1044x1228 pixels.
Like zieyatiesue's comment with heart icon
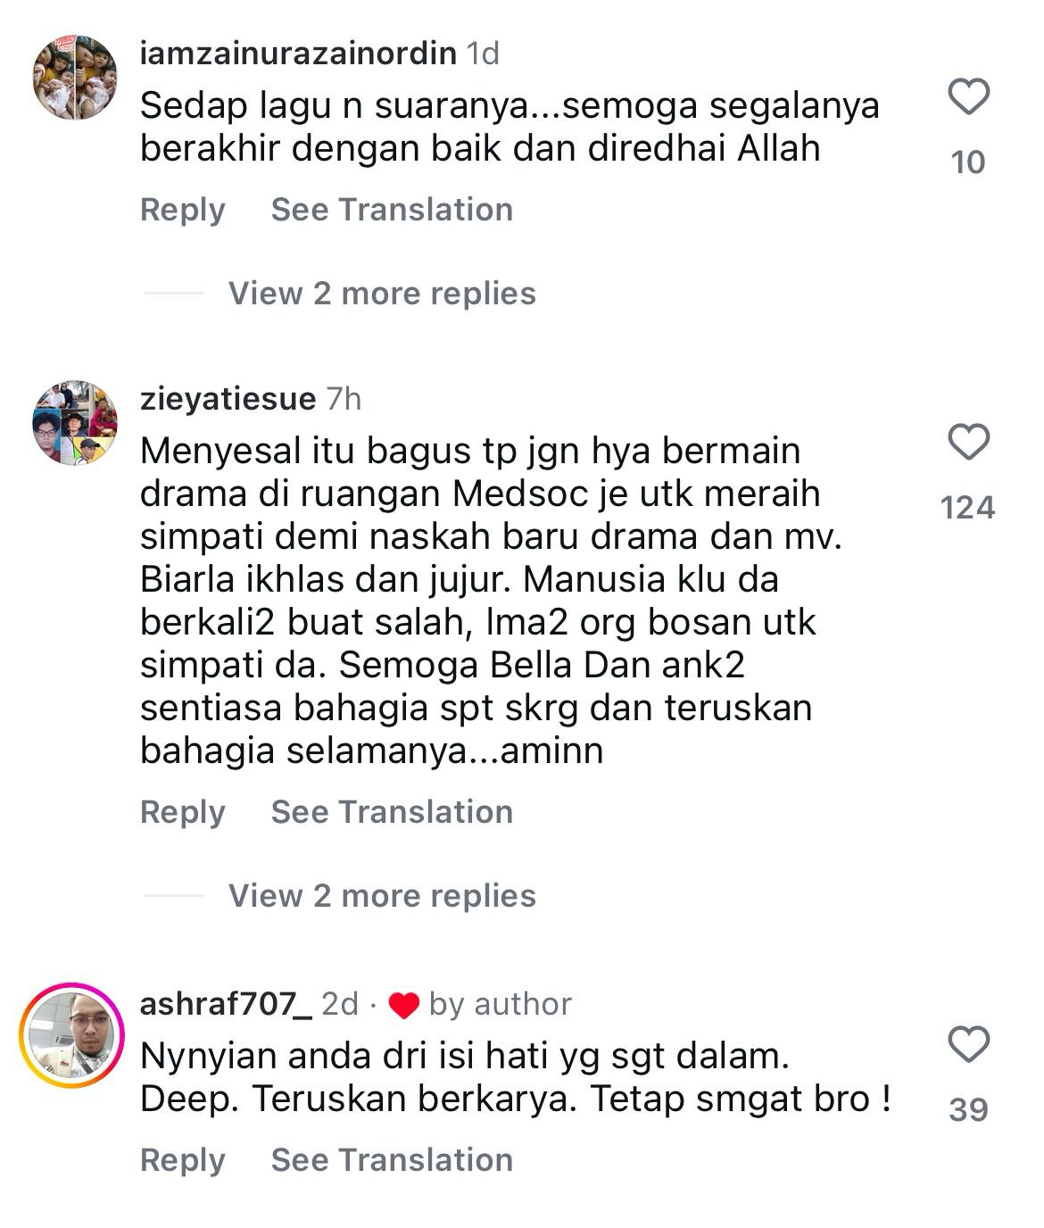tap(968, 442)
